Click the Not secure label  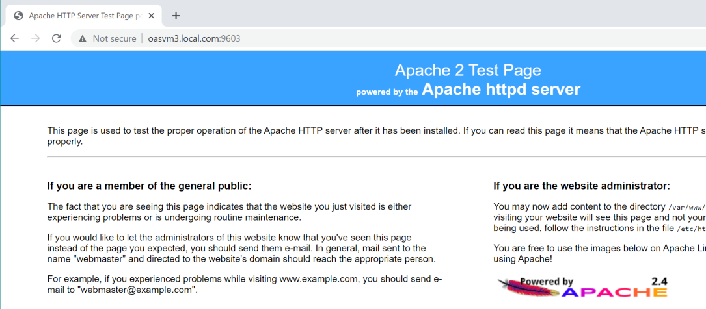(115, 39)
